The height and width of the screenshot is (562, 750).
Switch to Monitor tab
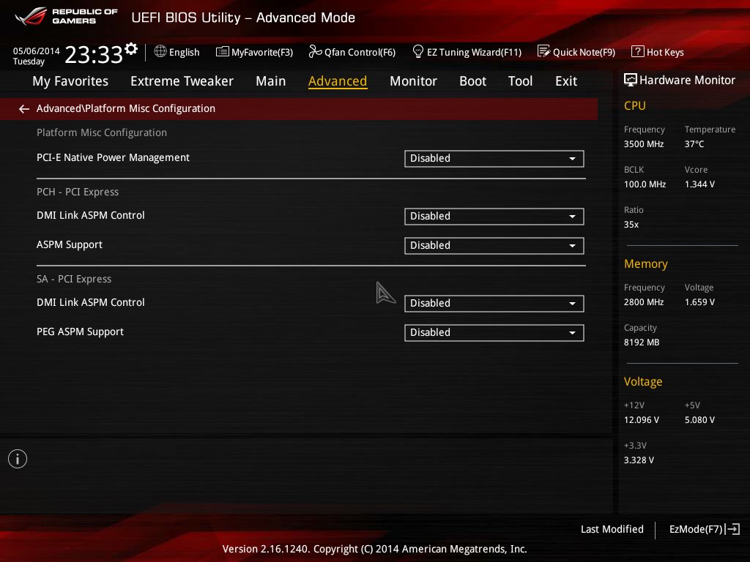(x=413, y=81)
